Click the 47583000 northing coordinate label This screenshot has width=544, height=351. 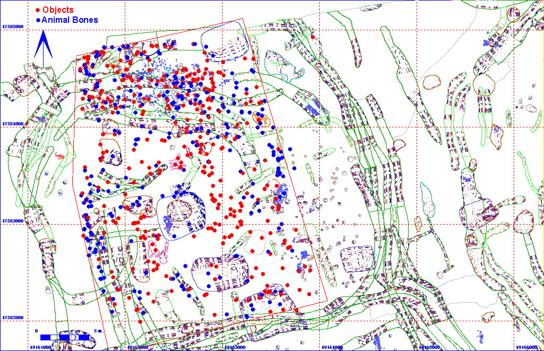click(14, 221)
